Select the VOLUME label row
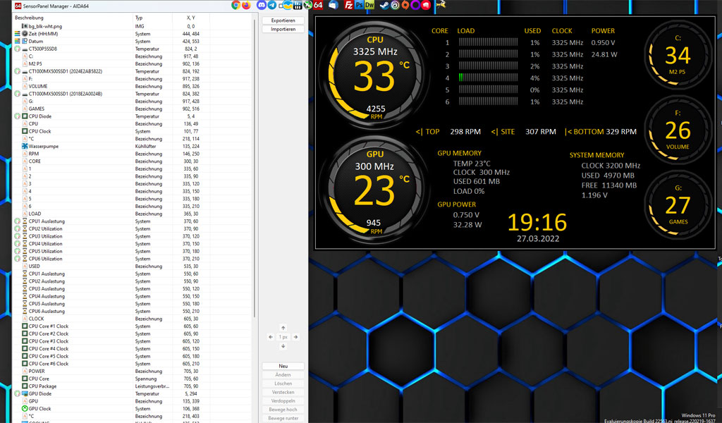722x423 pixels. [133, 86]
